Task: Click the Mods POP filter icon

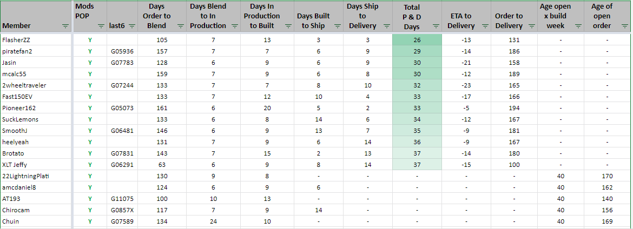Action: pos(101,26)
